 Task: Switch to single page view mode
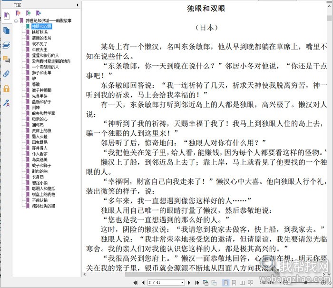tap(225, 282)
